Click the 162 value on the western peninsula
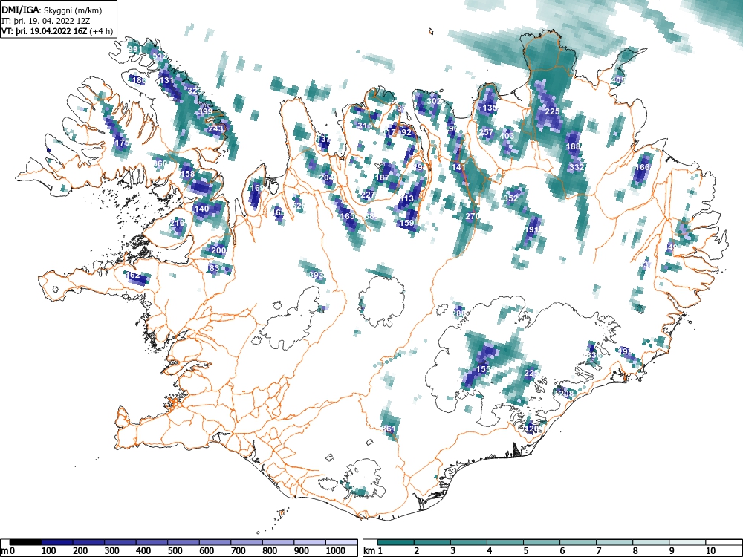743x557 pixels. (x=133, y=275)
